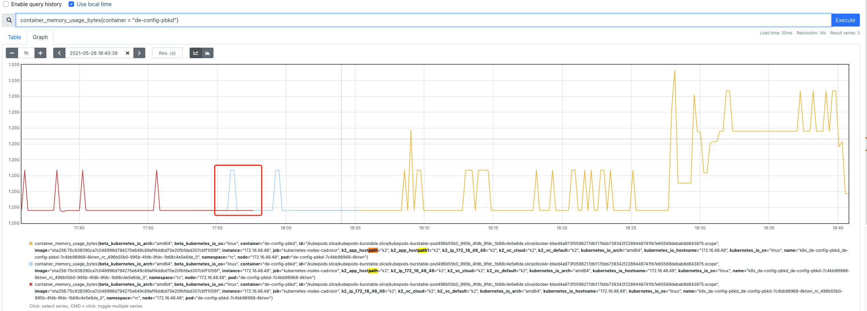867x311 pixels.
Task: Switch graph to stacked display mode
Action: 207,53
